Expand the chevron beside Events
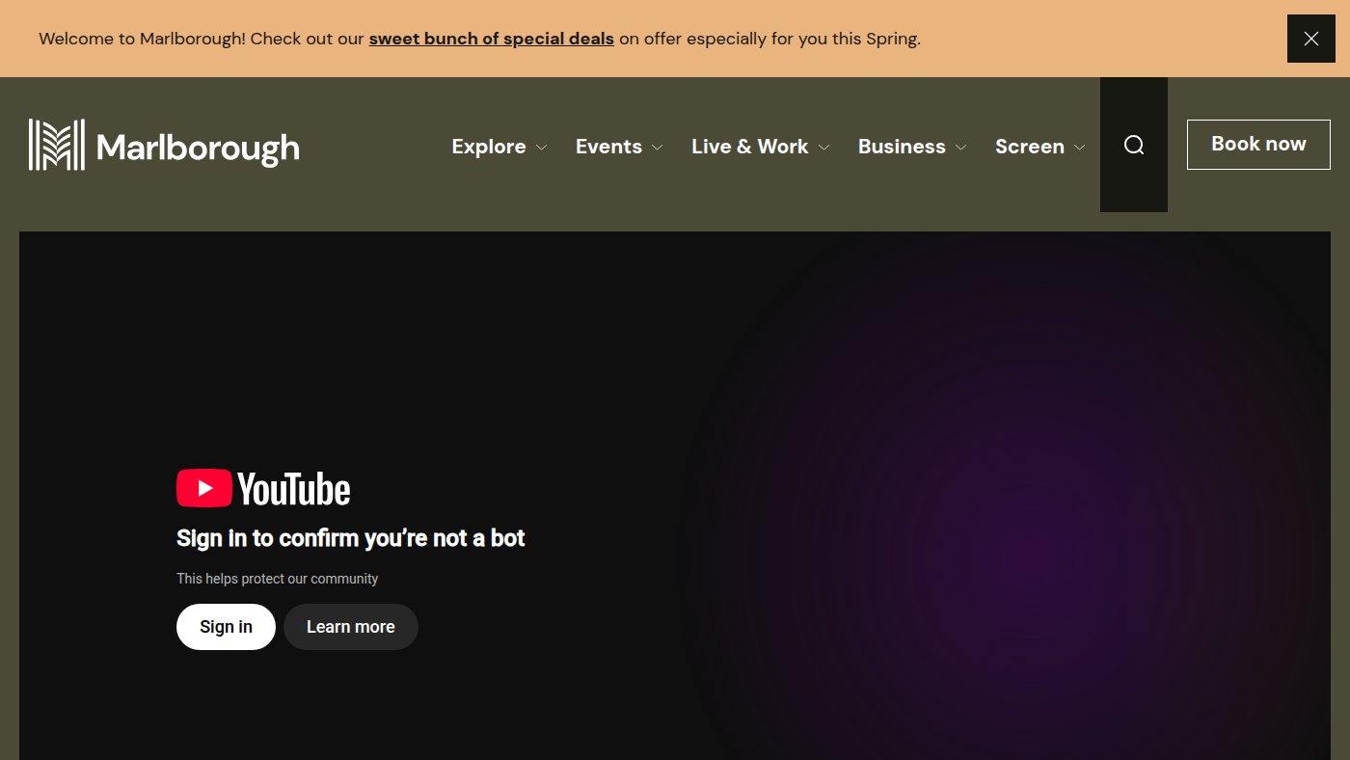This screenshot has width=1350, height=760. point(658,148)
